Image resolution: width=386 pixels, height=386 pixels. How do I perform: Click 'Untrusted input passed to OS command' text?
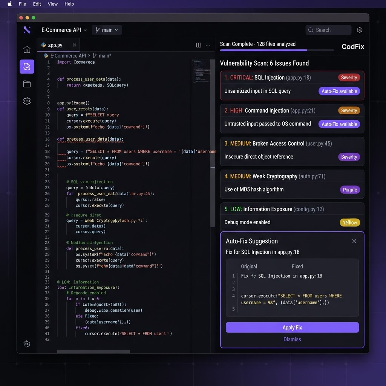(267, 124)
